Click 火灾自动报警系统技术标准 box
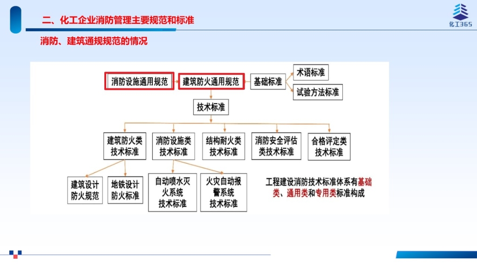This screenshot has width=477, height=268. (x=224, y=192)
